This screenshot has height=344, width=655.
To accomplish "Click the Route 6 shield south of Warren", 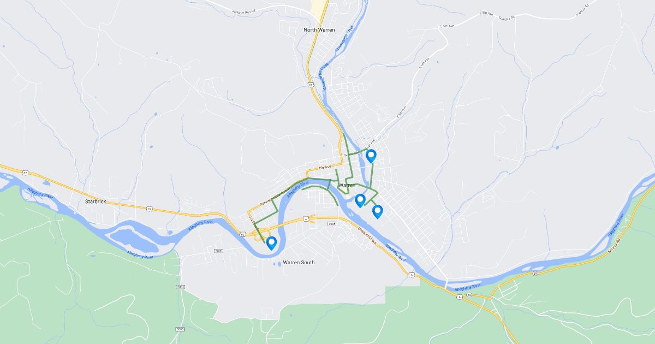I will pyautogui.click(x=410, y=275).
